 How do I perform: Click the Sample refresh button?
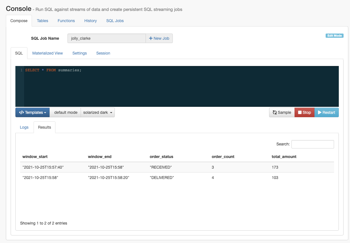pyautogui.click(x=282, y=112)
